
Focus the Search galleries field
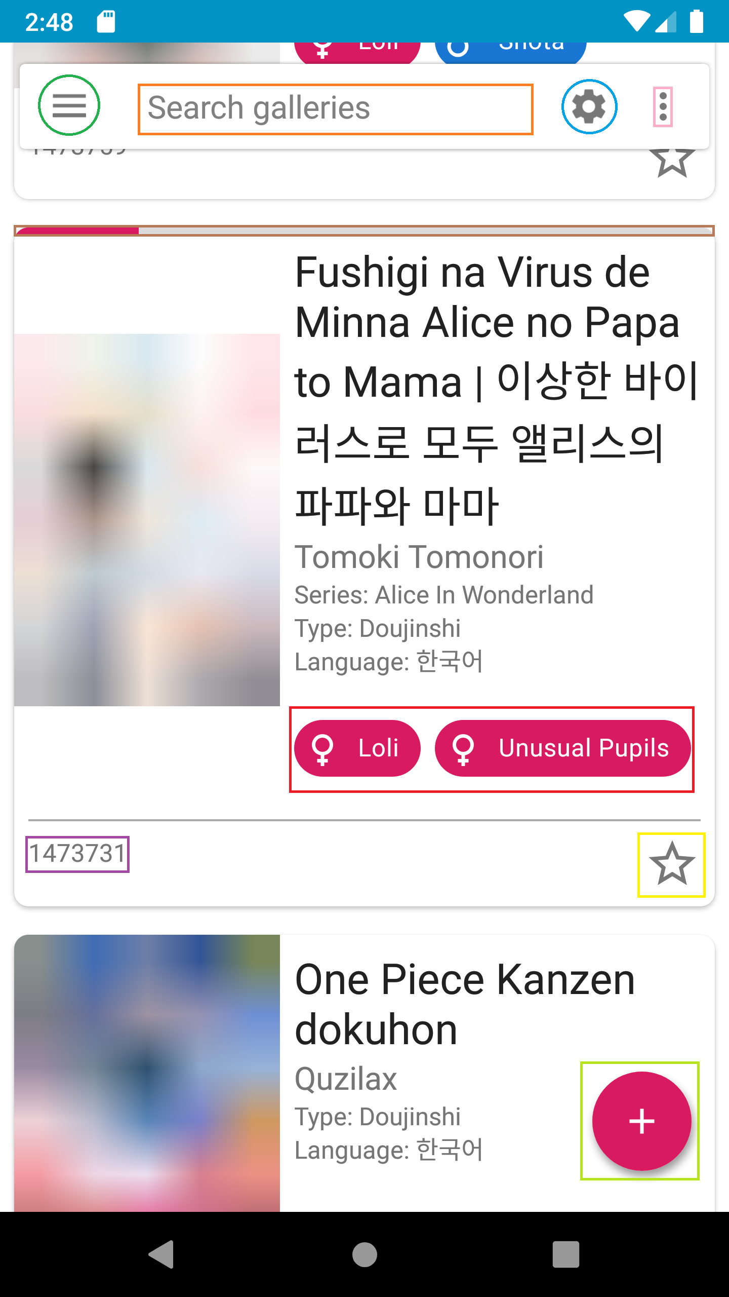coord(335,109)
